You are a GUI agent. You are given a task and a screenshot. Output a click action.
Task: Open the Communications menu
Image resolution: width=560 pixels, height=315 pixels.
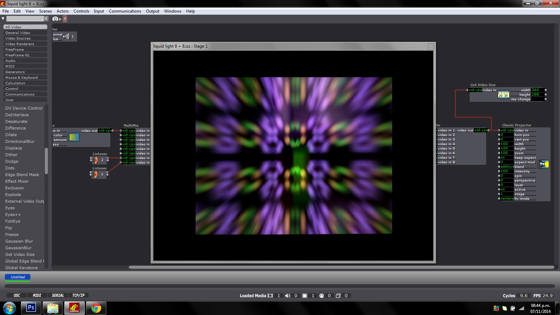pyautogui.click(x=125, y=11)
